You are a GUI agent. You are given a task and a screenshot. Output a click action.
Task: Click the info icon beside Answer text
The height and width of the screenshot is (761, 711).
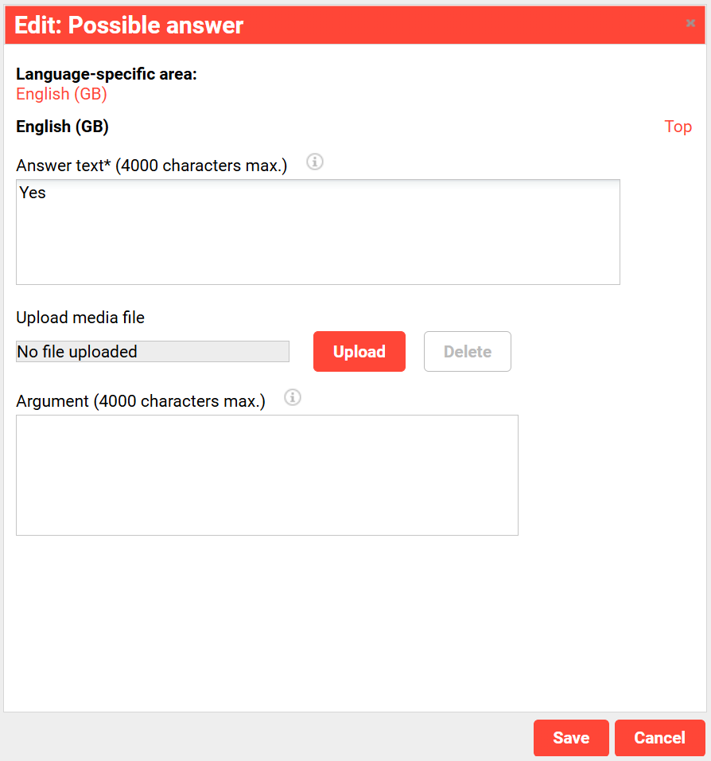click(315, 162)
